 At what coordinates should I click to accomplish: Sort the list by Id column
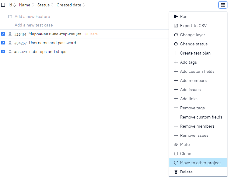click(12, 5)
